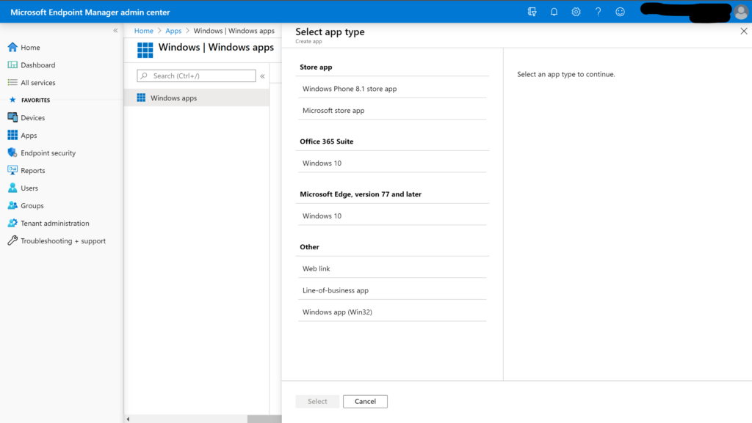Click the search magnifier icon
This screenshot has height=423, width=752.
[144, 76]
